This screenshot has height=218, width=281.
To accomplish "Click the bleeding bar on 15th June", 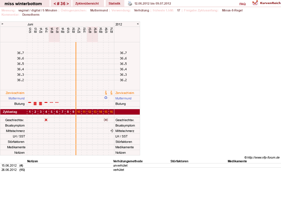I will (x=46, y=103).
